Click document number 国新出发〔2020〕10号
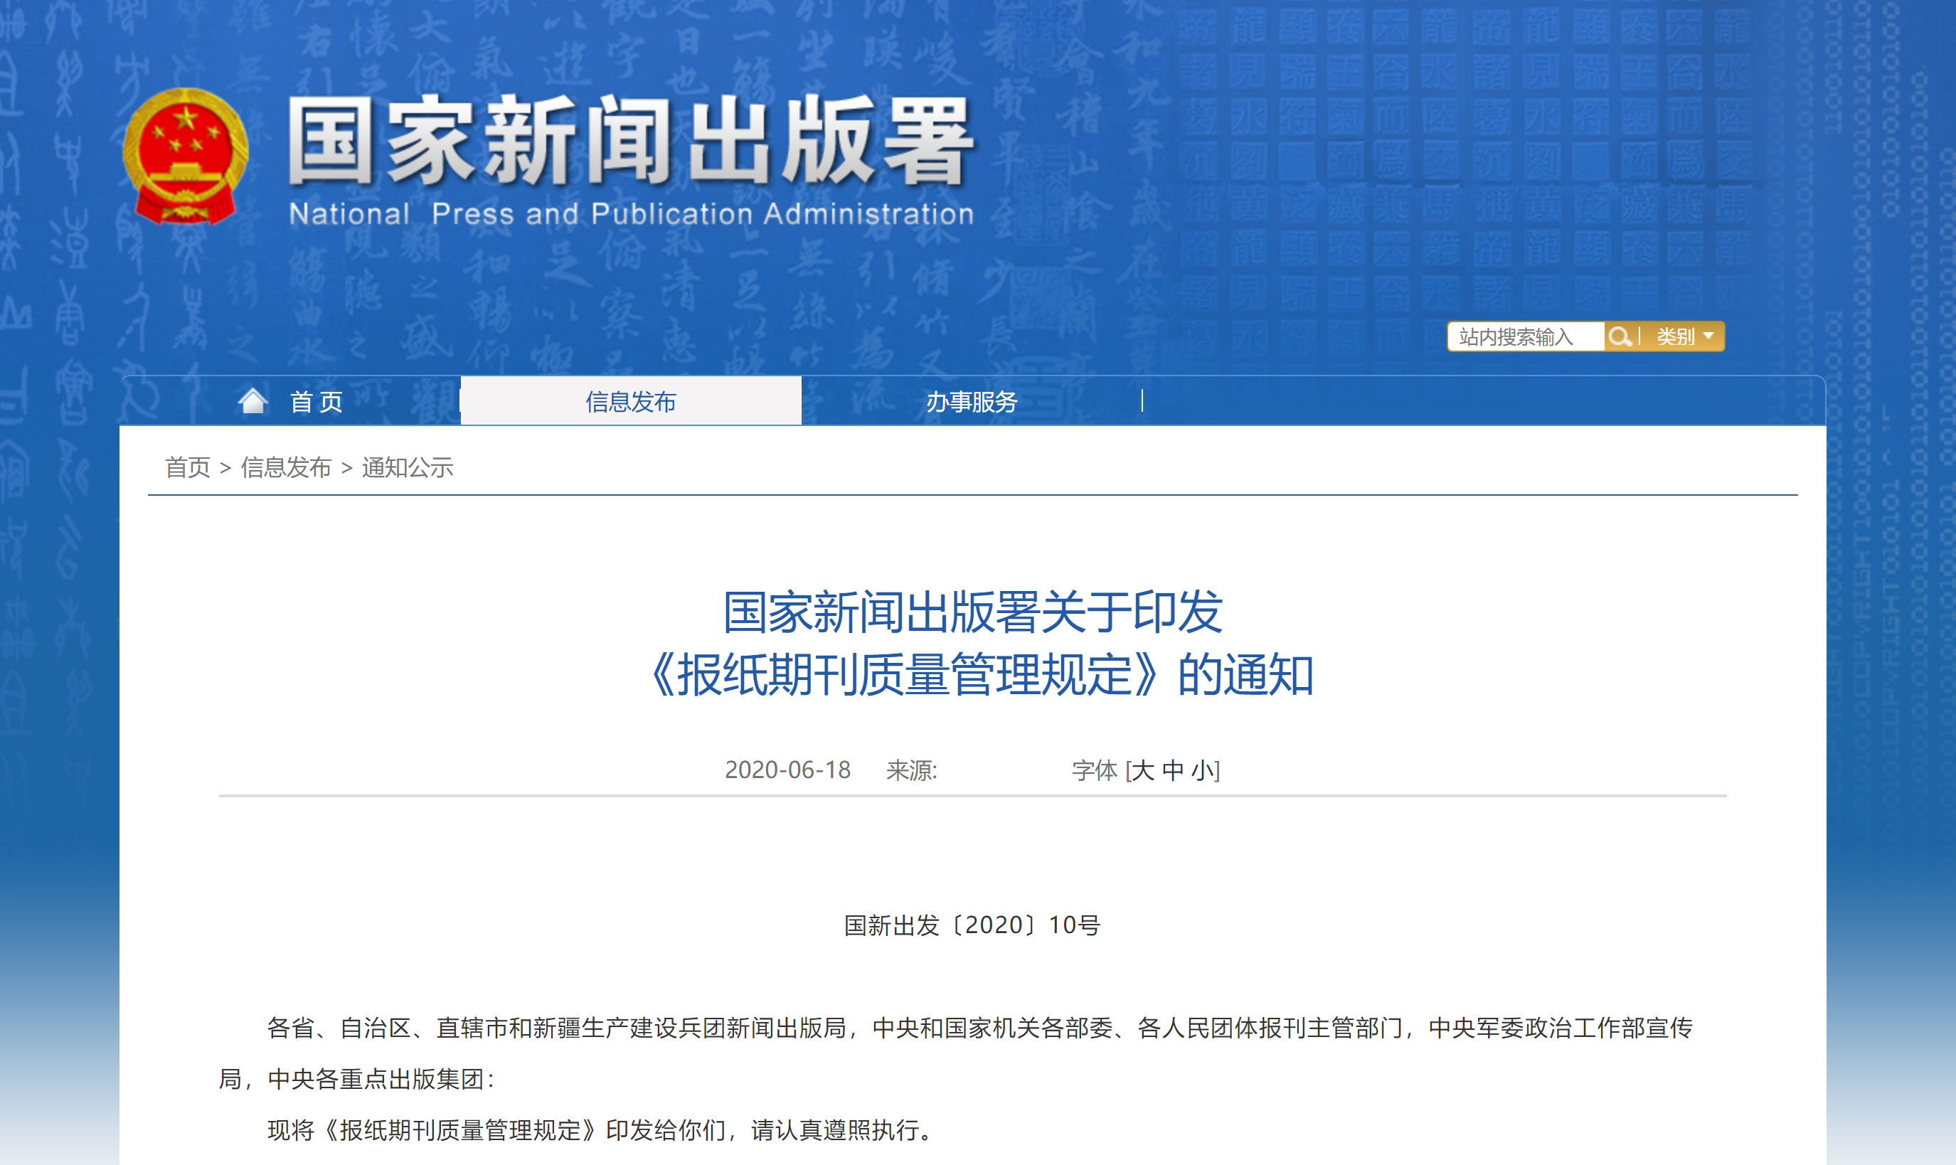The width and height of the screenshot is (1956, 1165). (x=972, y=925)
